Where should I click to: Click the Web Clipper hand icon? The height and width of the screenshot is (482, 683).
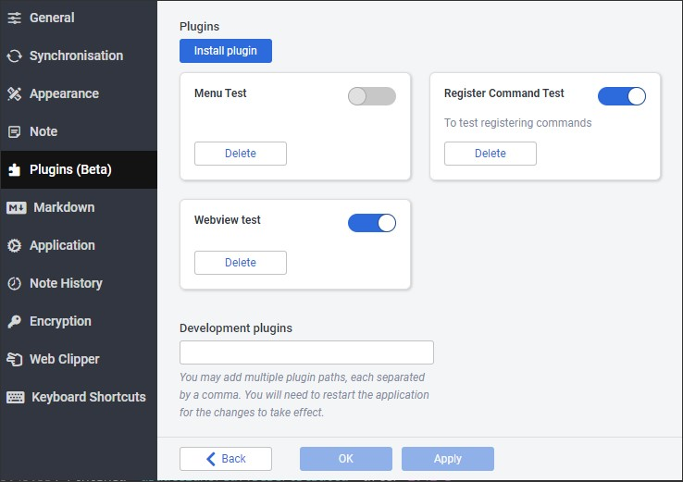point(15,359)
